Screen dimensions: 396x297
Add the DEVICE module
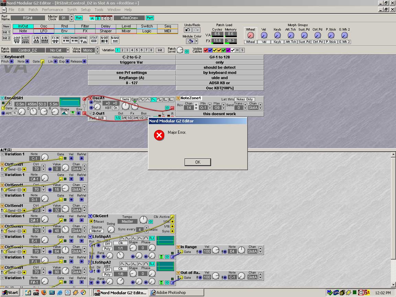tap(83, 40)
